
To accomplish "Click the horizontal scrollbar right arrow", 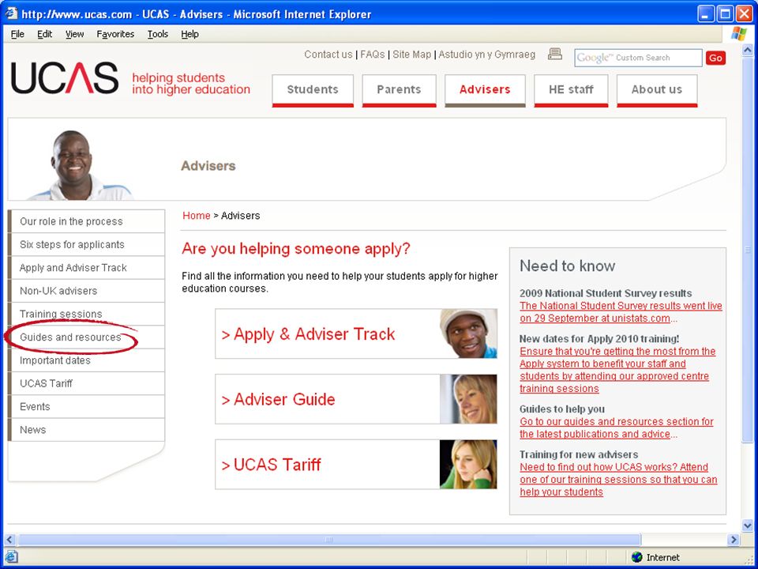I will pos(734,539).
